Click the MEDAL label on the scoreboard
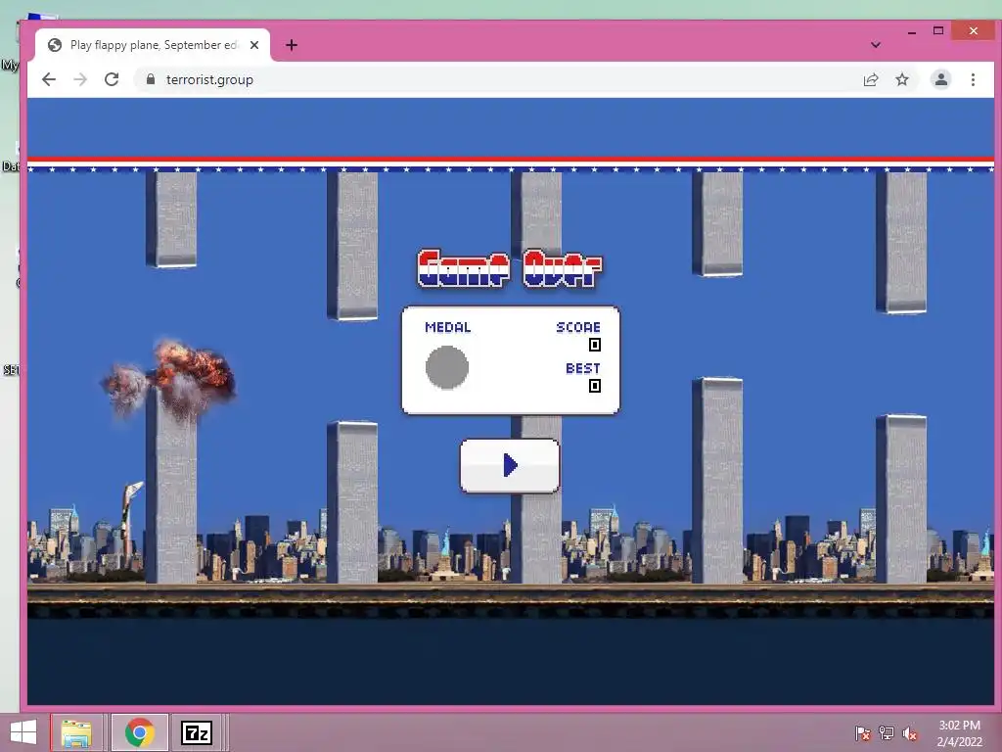 (448, 327)
